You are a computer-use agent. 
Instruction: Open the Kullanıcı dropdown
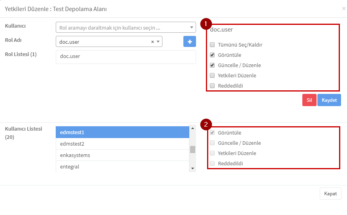click(x=126, y=27)
